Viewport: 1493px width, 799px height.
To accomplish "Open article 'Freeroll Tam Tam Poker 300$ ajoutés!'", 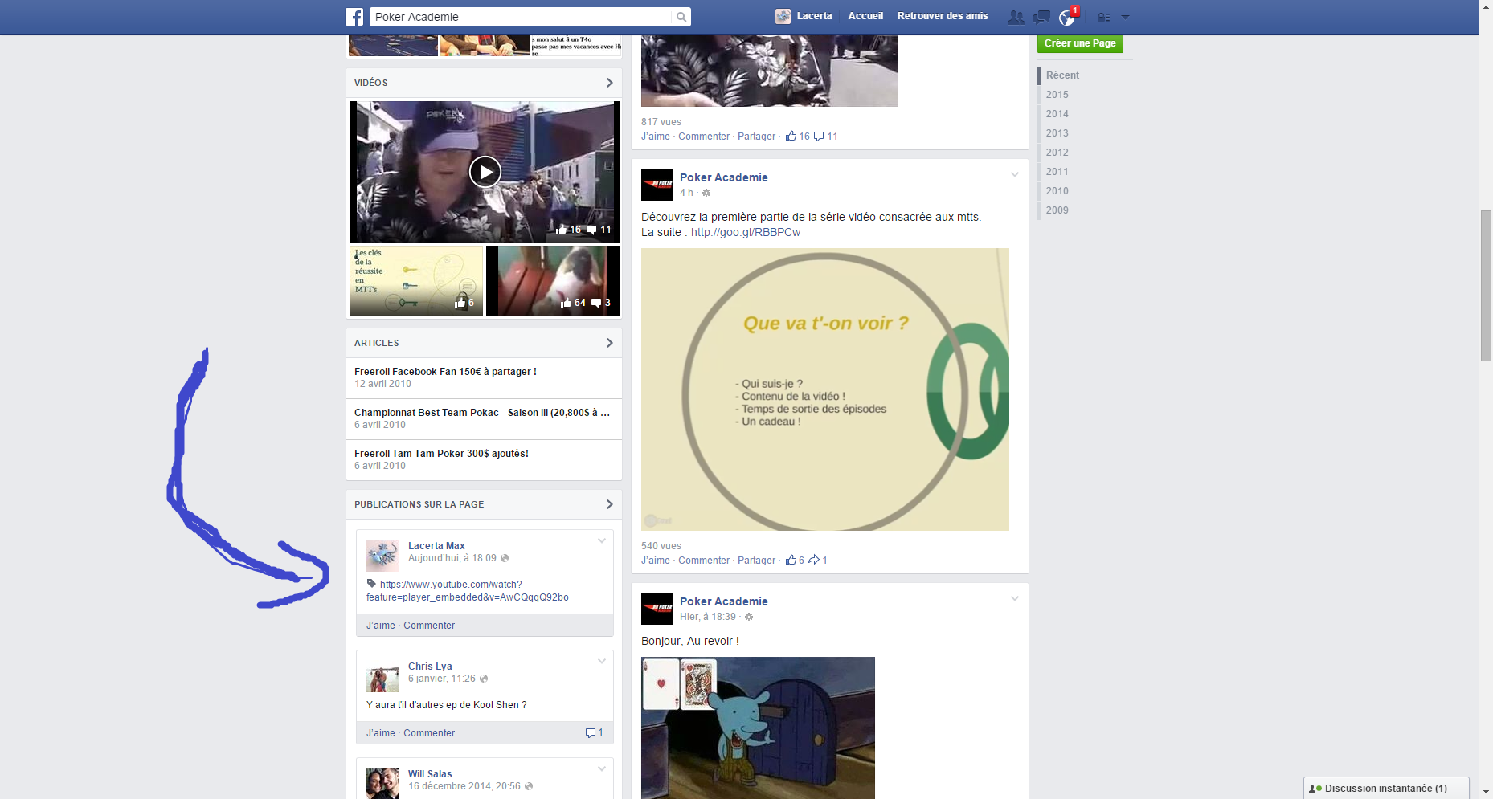I will click(x=441, y=454).
